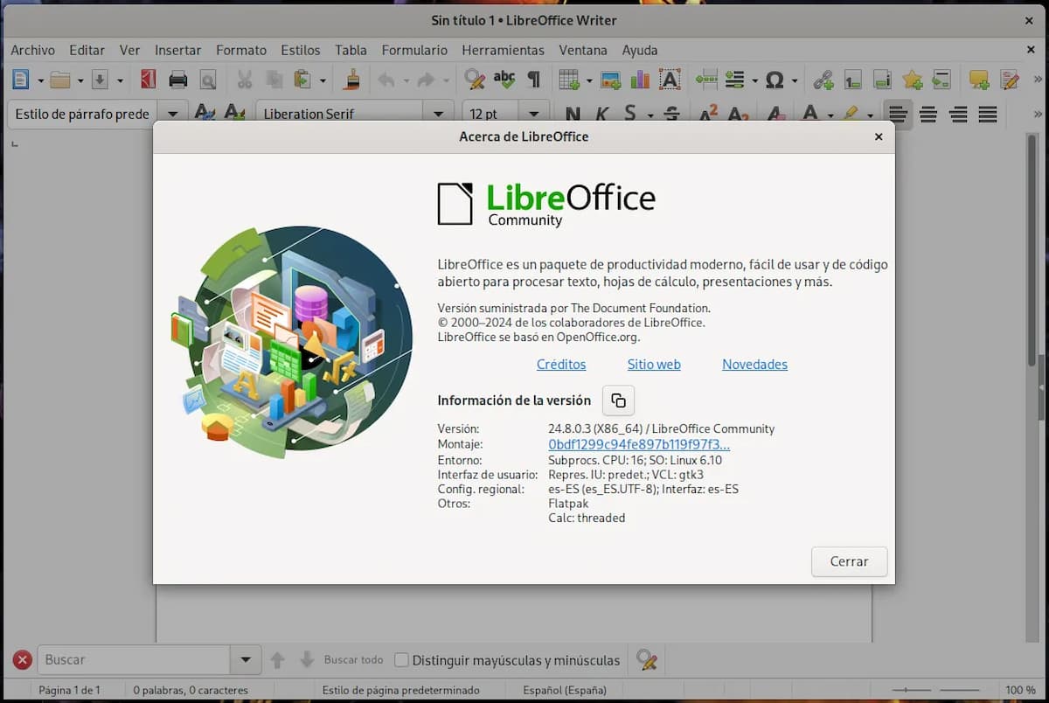Click the New document icon
This screenshot has height=703, width=1049.
pyautogui.click(x=20, y=80)
